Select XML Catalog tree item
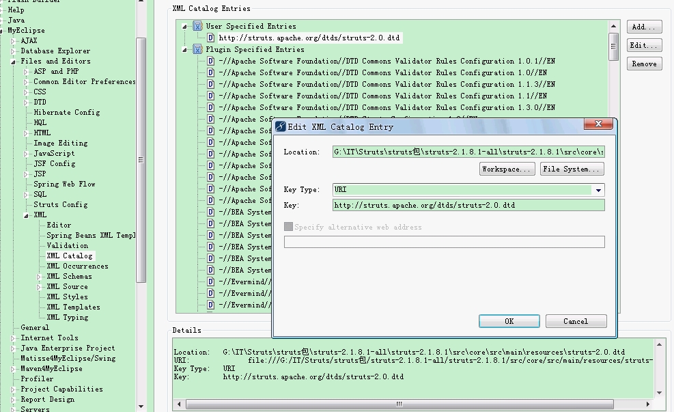This screenshot has width=674, height=412. tap(70, 256)
